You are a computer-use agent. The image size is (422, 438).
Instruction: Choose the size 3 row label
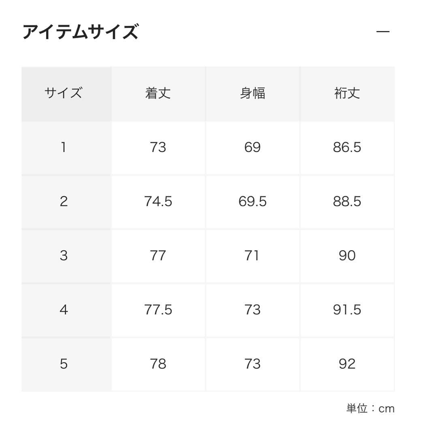pyautogui.click(x=64, y=255)
